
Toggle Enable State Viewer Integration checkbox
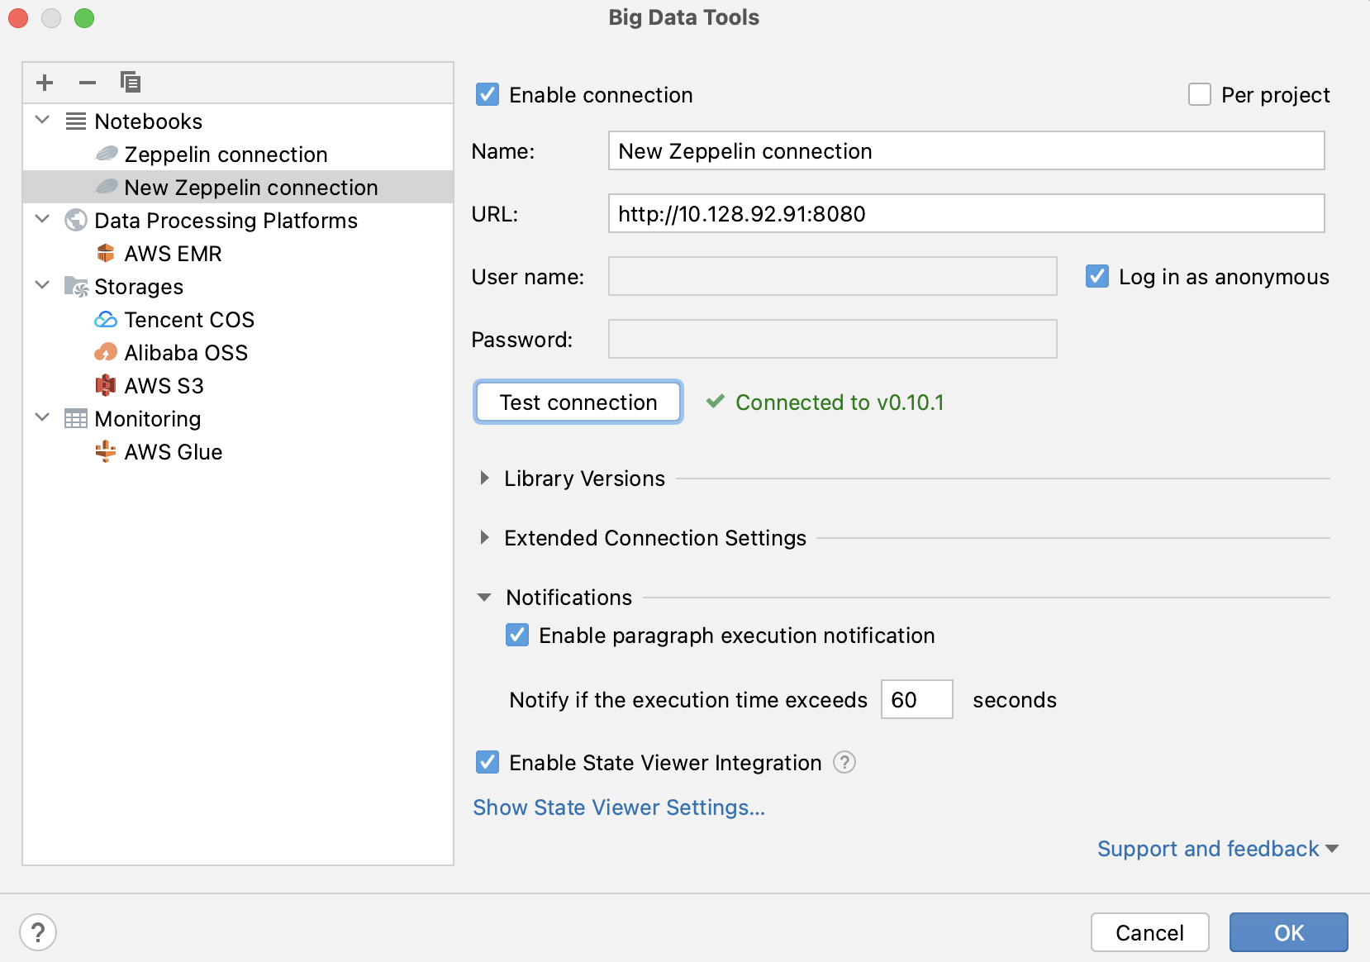(488, 762)
